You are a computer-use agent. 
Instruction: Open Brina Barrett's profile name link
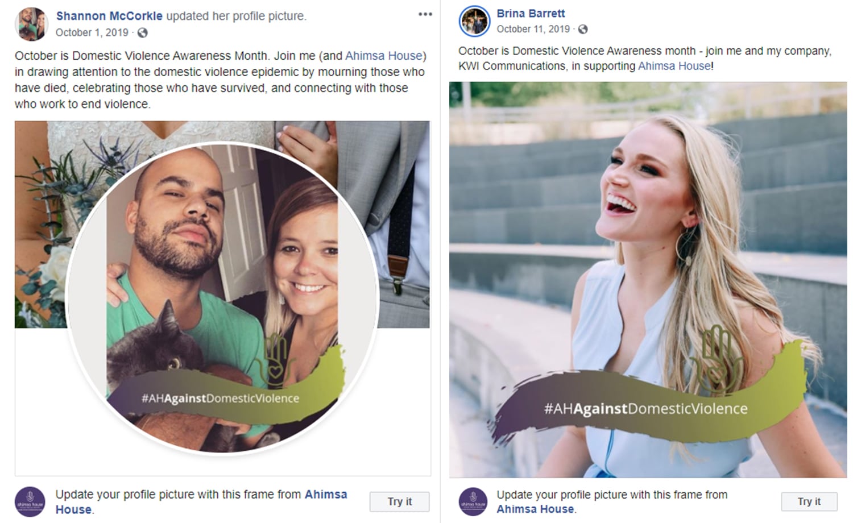coord(531,13)
